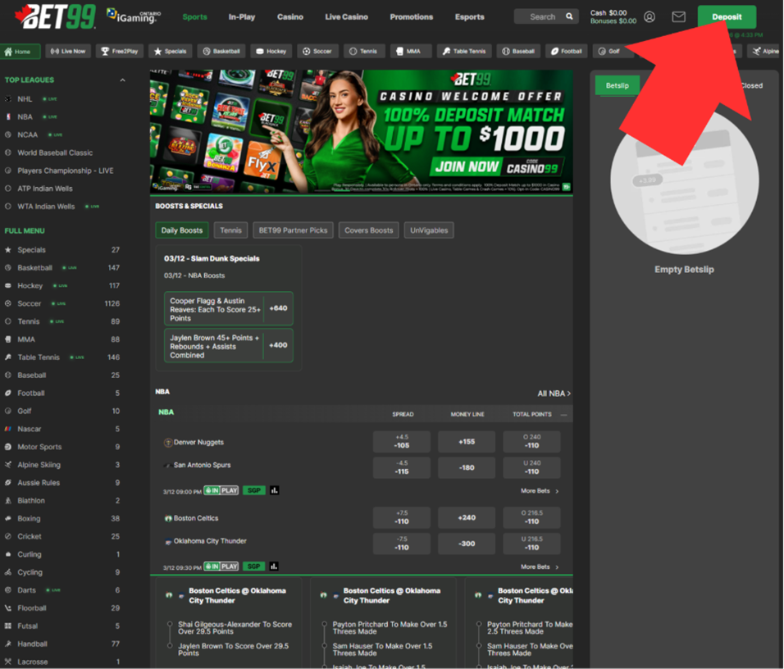Click the casino welcome offer banner
The width and height of the screenshot is (784, 669).
pyautogui.click(x=361, y=131)
